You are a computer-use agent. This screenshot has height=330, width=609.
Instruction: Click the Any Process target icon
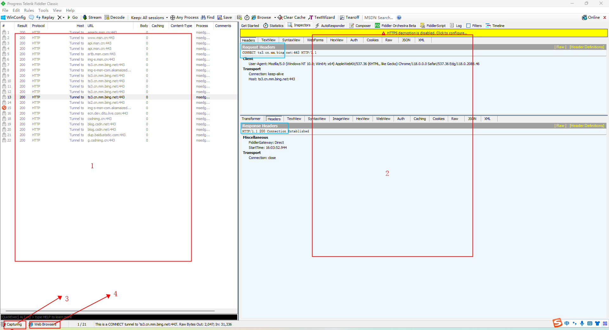173,17
